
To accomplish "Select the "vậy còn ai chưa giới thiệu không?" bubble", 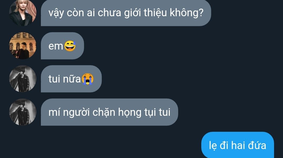I will tap(126, 13).
